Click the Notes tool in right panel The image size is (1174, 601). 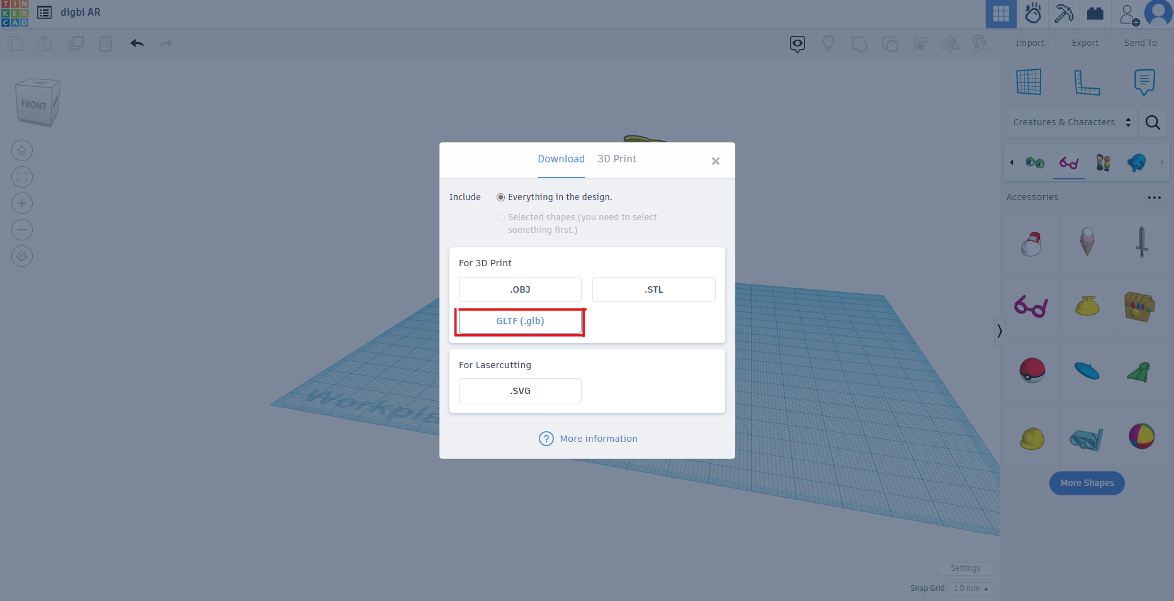tap(1144, 82)
